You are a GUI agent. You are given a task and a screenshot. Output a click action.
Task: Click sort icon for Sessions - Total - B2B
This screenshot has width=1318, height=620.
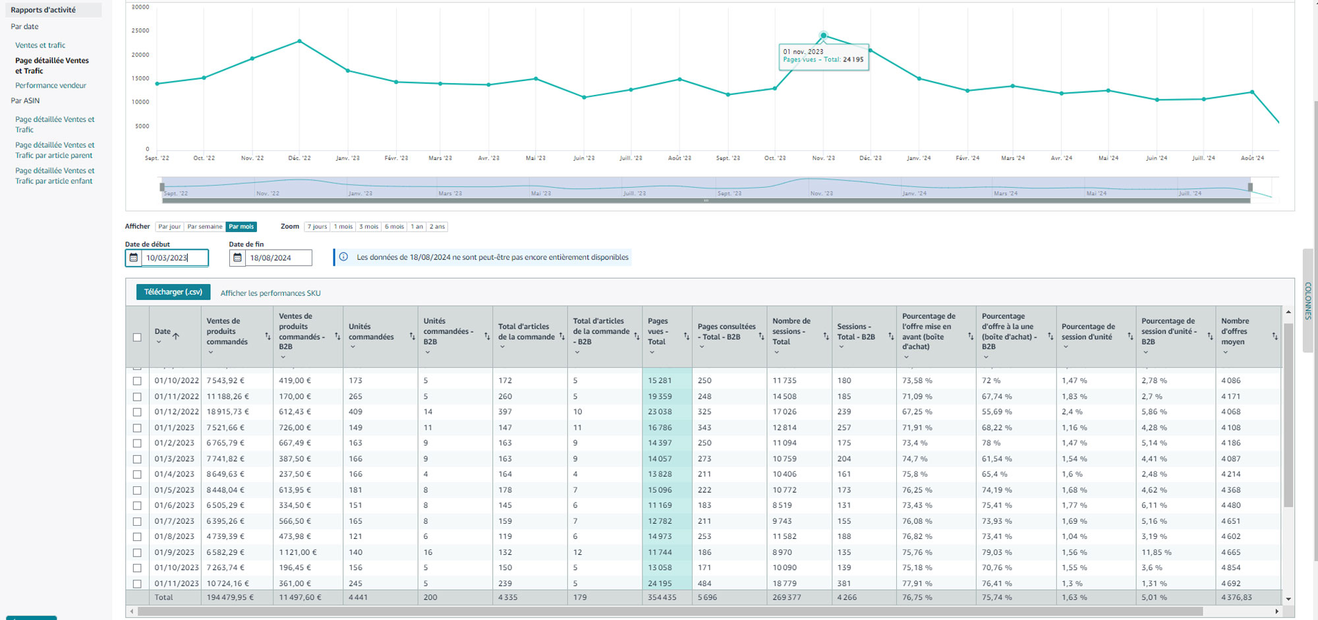(x=891, y=336)
